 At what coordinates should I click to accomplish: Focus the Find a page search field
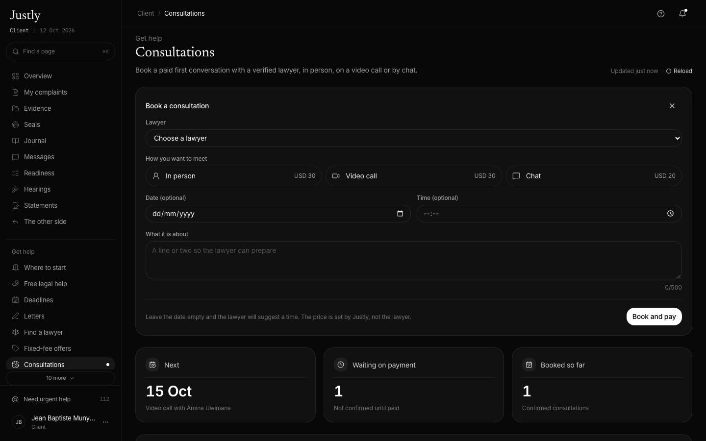tap(60, 51)
